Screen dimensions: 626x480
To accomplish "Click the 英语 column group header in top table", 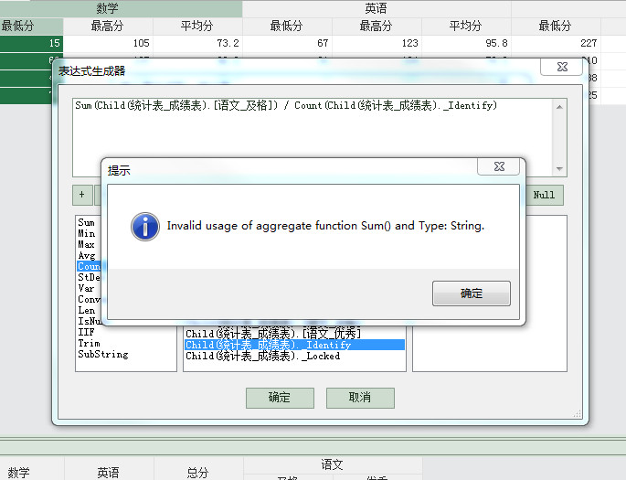I will click(x=377, y=8).
